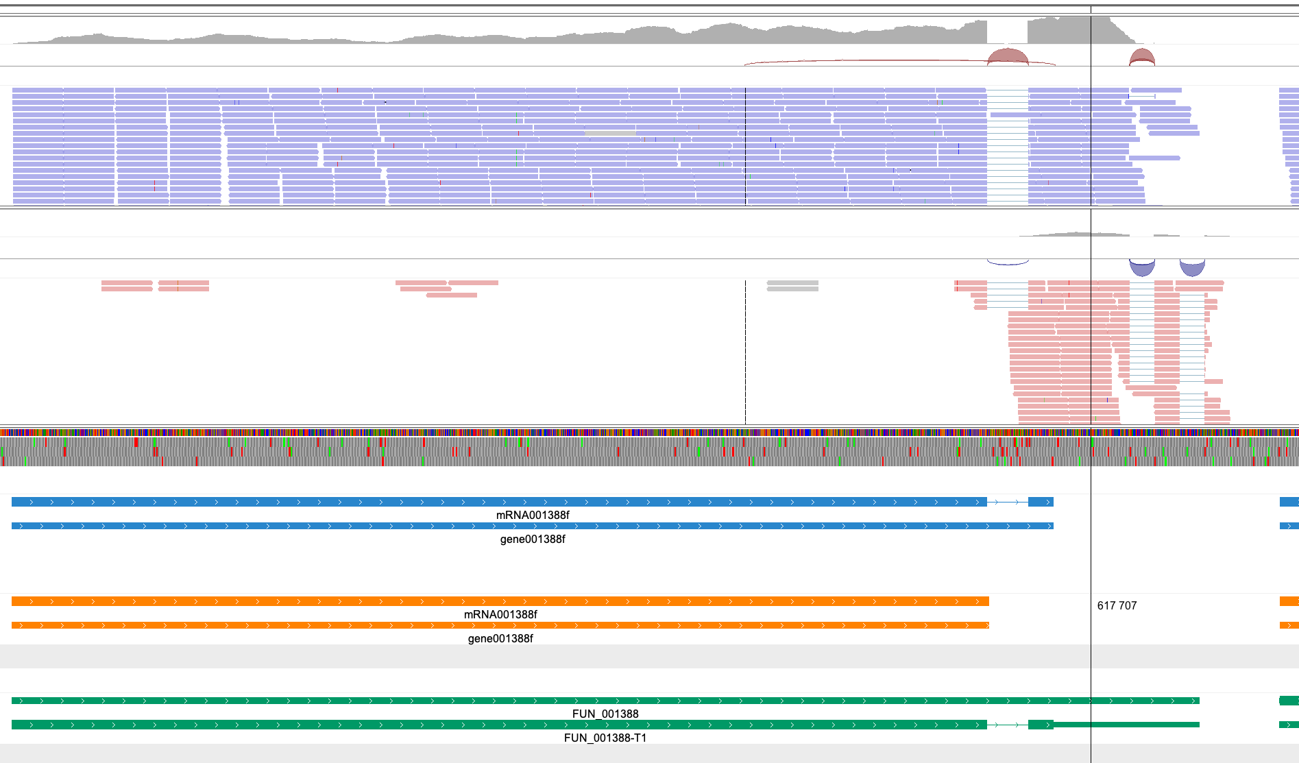This screenshot has width=1299, height=763.
Task: Click the FUN_001388-T1 transcript label
Action: click(605, 738)
